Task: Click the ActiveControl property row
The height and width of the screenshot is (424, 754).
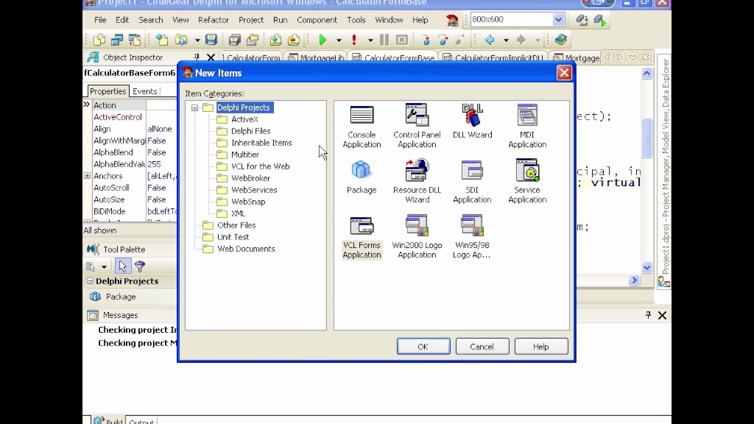Action: tap(130, 117)
